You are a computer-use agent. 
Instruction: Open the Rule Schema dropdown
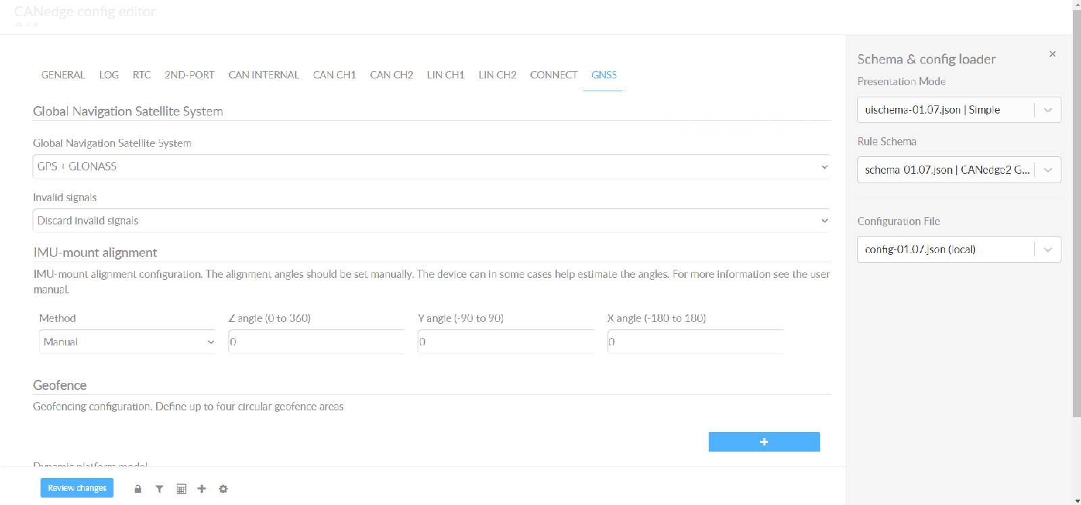coord(959,170)
